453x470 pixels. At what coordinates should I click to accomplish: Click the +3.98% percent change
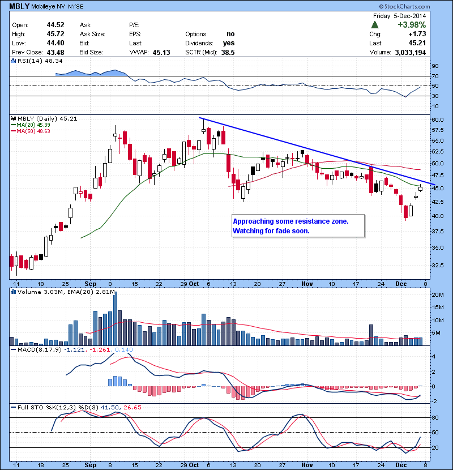pyautogui.click(x=412, y=24)
